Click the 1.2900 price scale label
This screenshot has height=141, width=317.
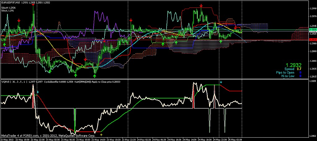(313, 43)
